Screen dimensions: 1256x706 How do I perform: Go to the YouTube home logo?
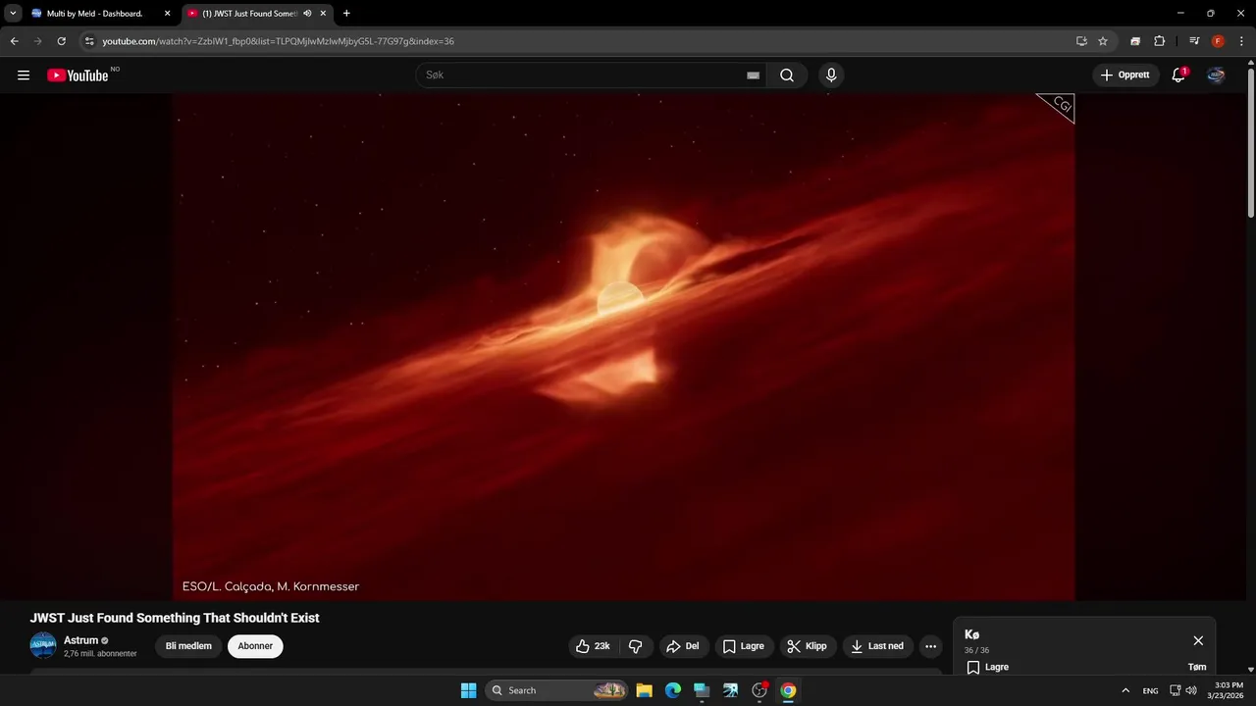click(78, 76)
